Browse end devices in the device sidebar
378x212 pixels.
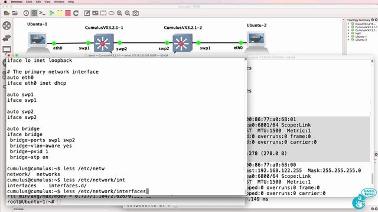tap(6, 49)
